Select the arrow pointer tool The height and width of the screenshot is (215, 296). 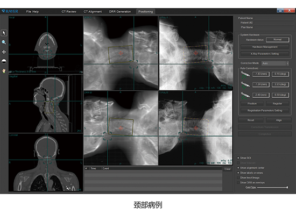click(x=4, y=33)
